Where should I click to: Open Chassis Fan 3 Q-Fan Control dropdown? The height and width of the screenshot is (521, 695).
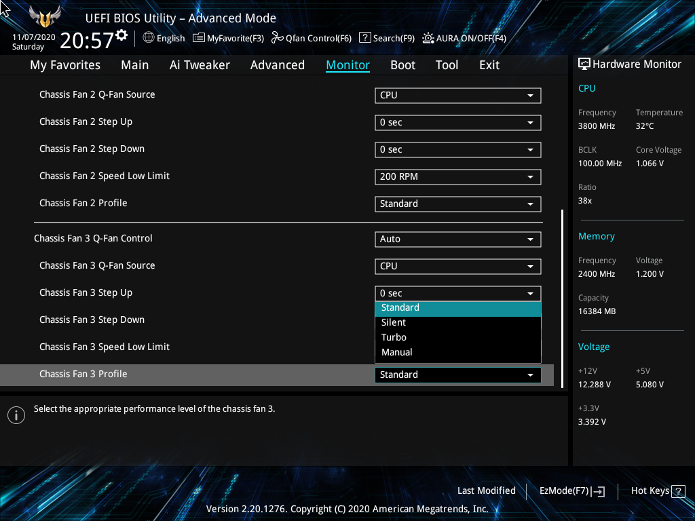(x=458, y=239)
